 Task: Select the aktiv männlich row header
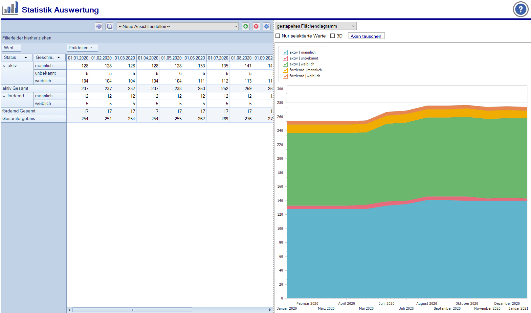pyautogui.click(x=50, y=66)
